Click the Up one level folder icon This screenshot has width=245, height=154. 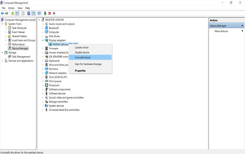coord(13,13)
